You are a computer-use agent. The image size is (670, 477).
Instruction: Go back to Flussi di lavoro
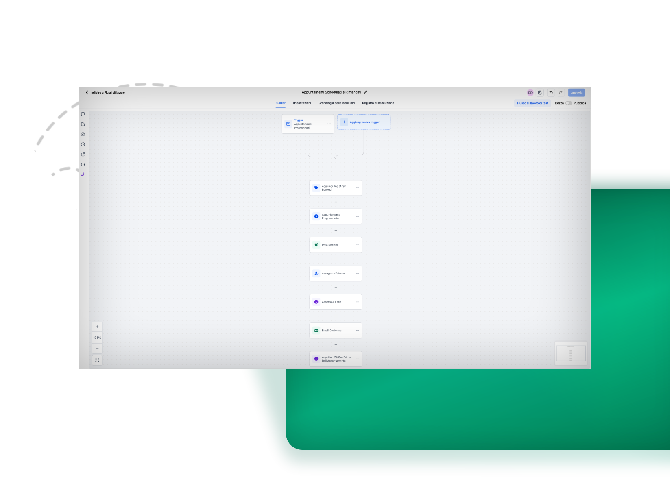click(x=105, y=92)
